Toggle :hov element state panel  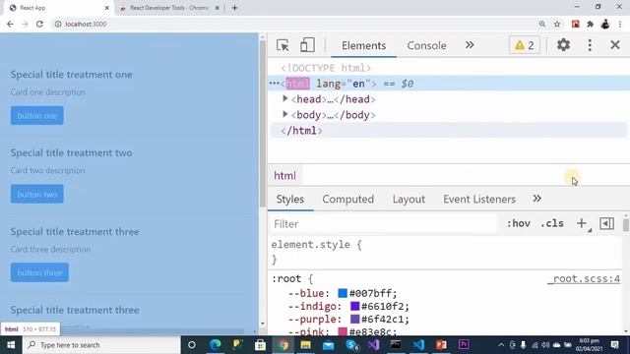(519, 223)
